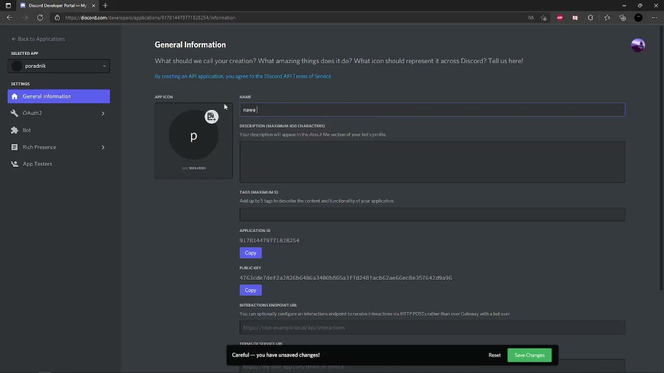Click the Tags input field
The width and height of the screenshot is (664, 373).
[432, 214]
